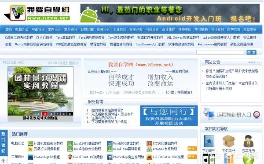Click the CorelDRAW X6 视频教程 icon
264x164 pixels.
pos(70,157)
